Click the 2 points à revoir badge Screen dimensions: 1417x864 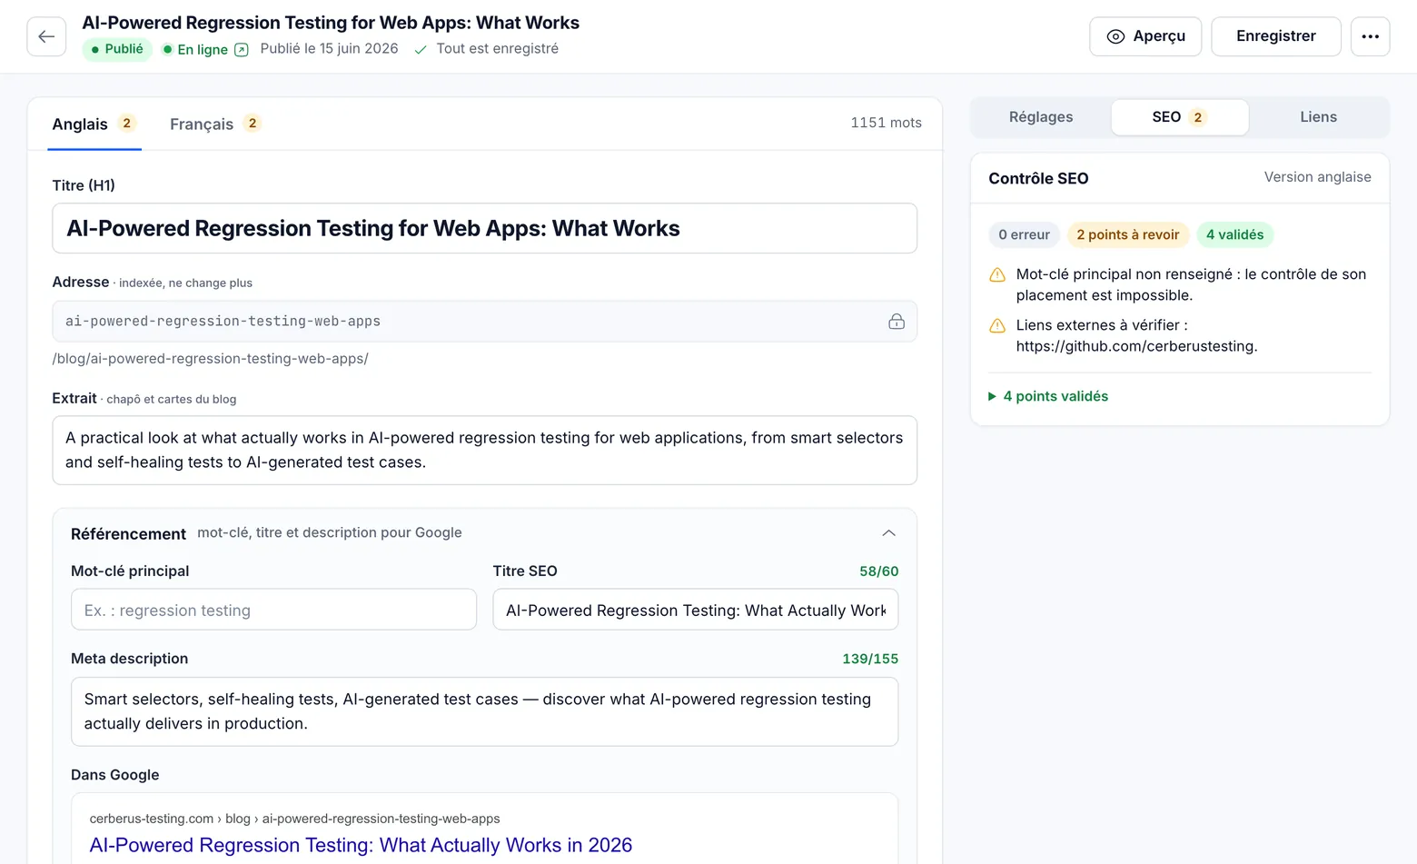pyautogui.click(x=1127, y=234)
